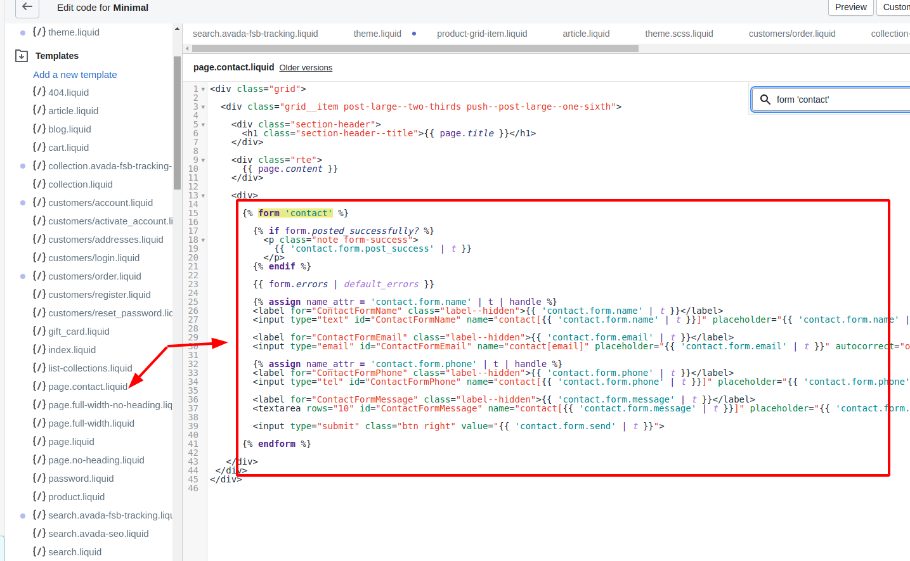Switch to the article.liquid tab
This screenshot has width=910, height=561.
coord(586,34)
